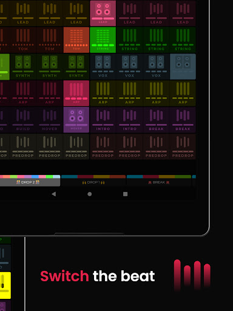Image resolution: width=233 pixels, height=311 pixels.
Task: Toggle the last yellow ARP pad
Action: 183,93
